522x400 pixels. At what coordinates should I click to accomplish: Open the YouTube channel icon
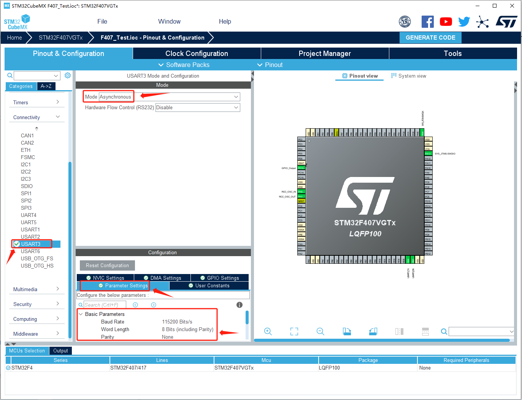pyautogui.click(x=446, y=22)
